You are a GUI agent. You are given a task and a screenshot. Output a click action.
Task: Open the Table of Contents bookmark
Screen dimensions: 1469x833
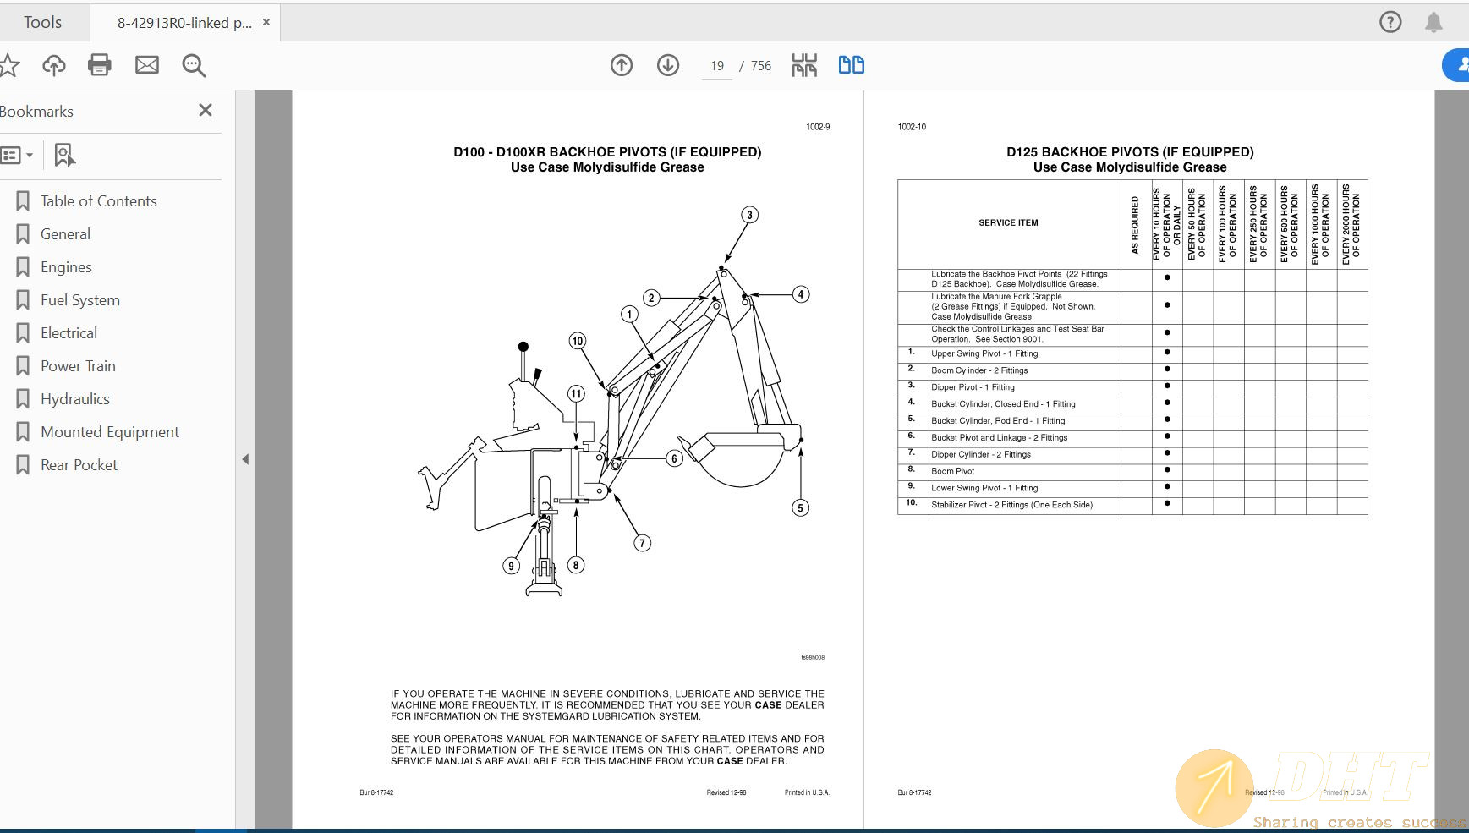tap(98, 200)
